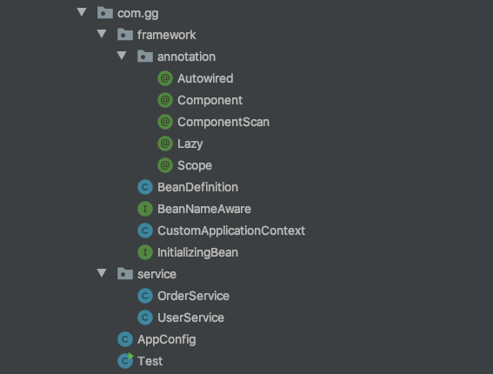
Task: Click the BeanNameAware interface icon
Action: point(145,209)
